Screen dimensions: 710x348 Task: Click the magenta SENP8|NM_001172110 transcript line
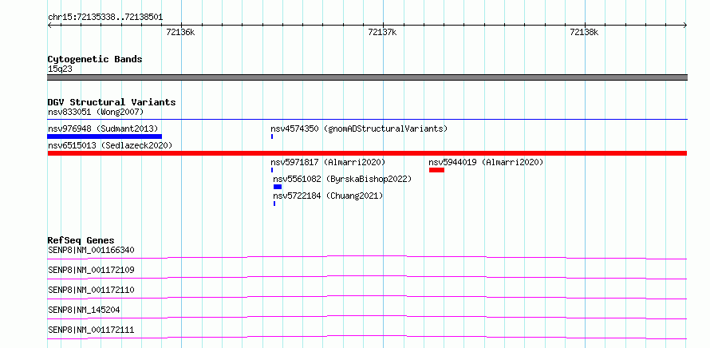tap(367, 297)
